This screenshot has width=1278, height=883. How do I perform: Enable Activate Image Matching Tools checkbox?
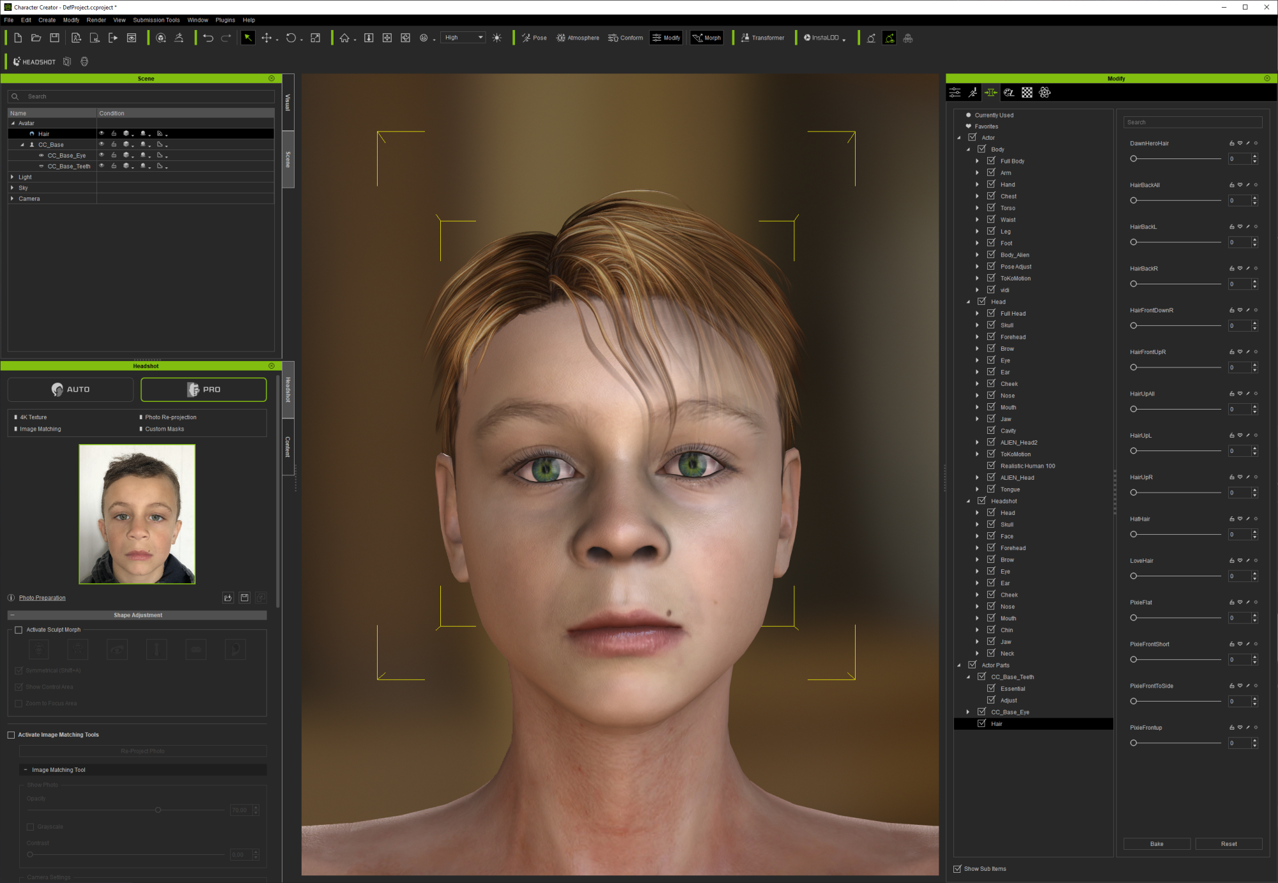(11, 735)
